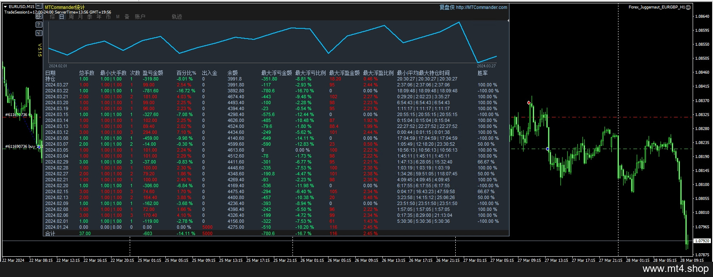Click the -781.60 profit value
The width and height of the screenshot is (713, 277).
pos(150,91)
